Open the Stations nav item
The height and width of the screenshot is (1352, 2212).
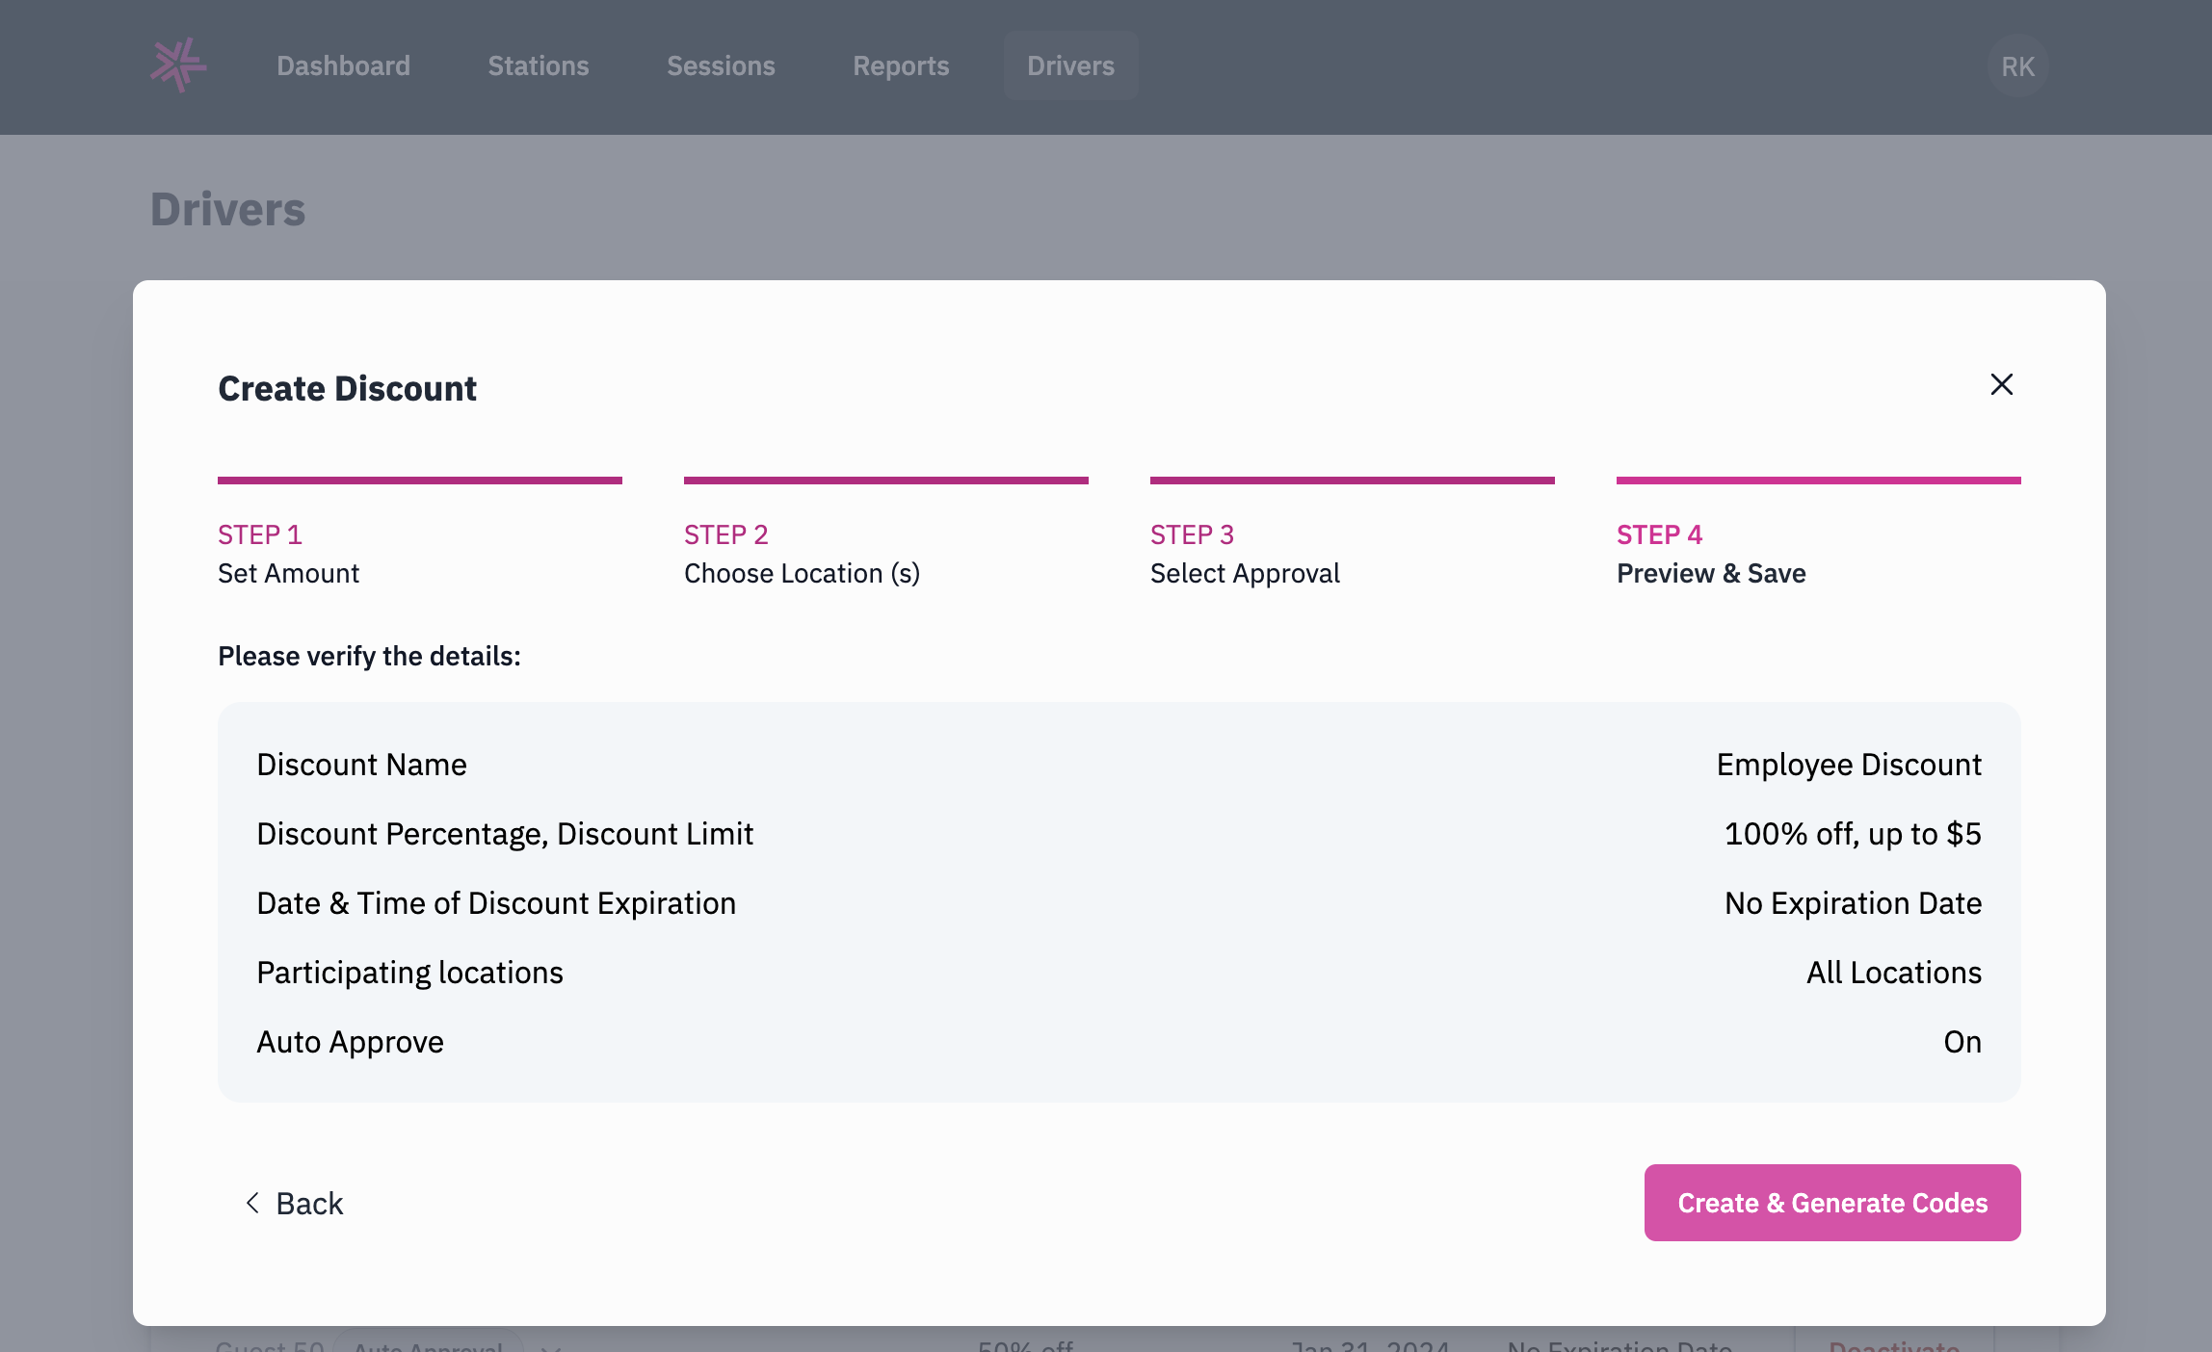pos(538,65)
